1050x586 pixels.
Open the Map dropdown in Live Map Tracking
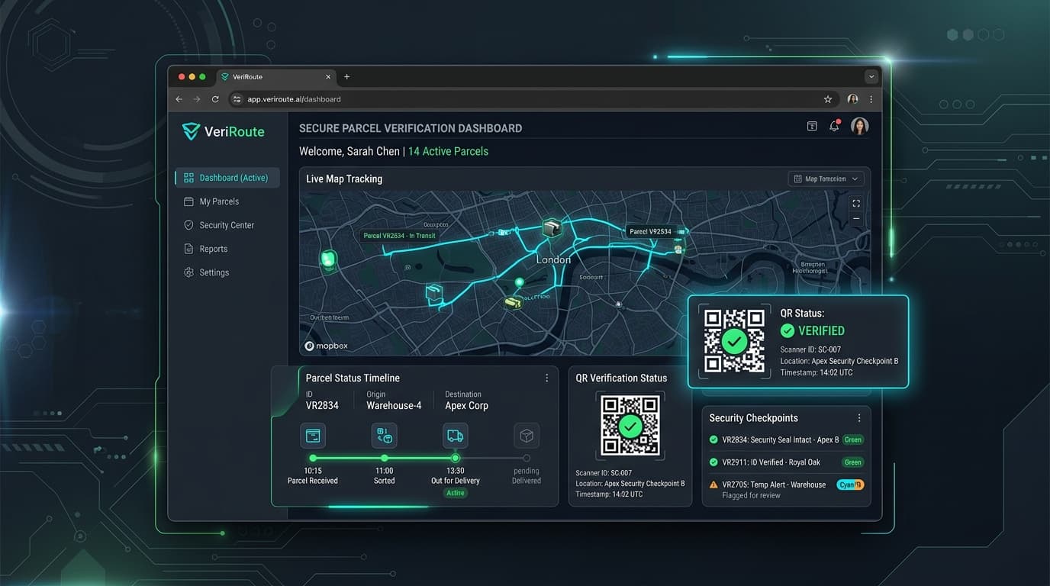[x=826, y=179]
